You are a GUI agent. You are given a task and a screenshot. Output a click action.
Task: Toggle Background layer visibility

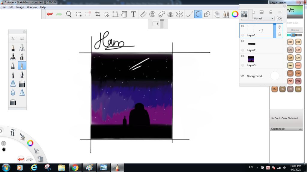pos(242,76)
